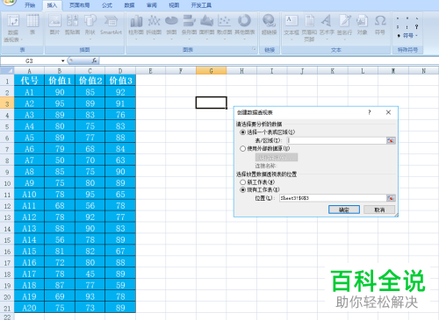Open Header and Footer (页眉和页脚)
Screen dimensions: 439x320
[309, 28]
